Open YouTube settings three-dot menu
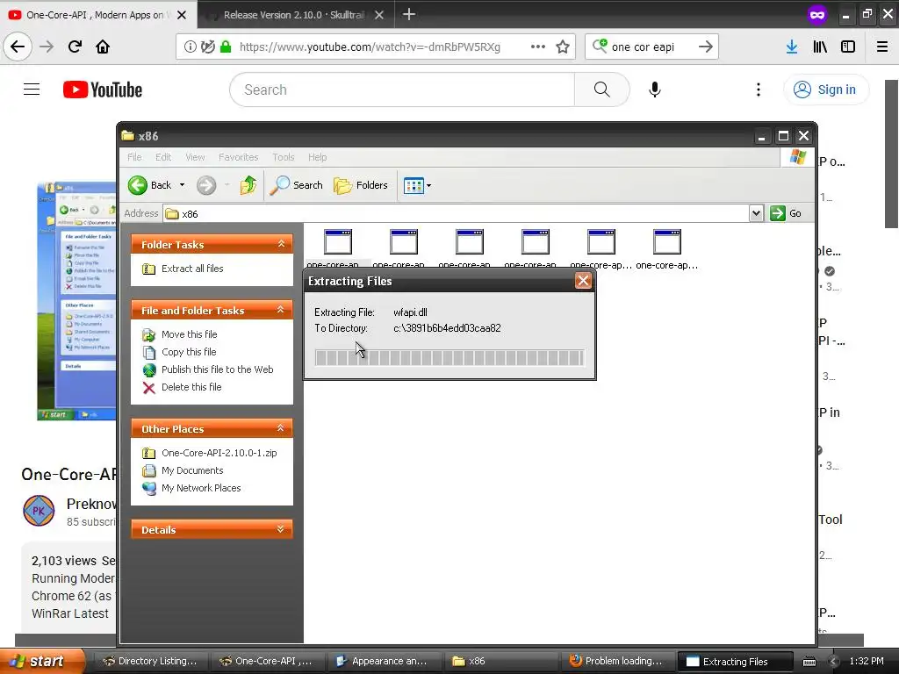Screen dimensions: 899x674 (759, 90)
